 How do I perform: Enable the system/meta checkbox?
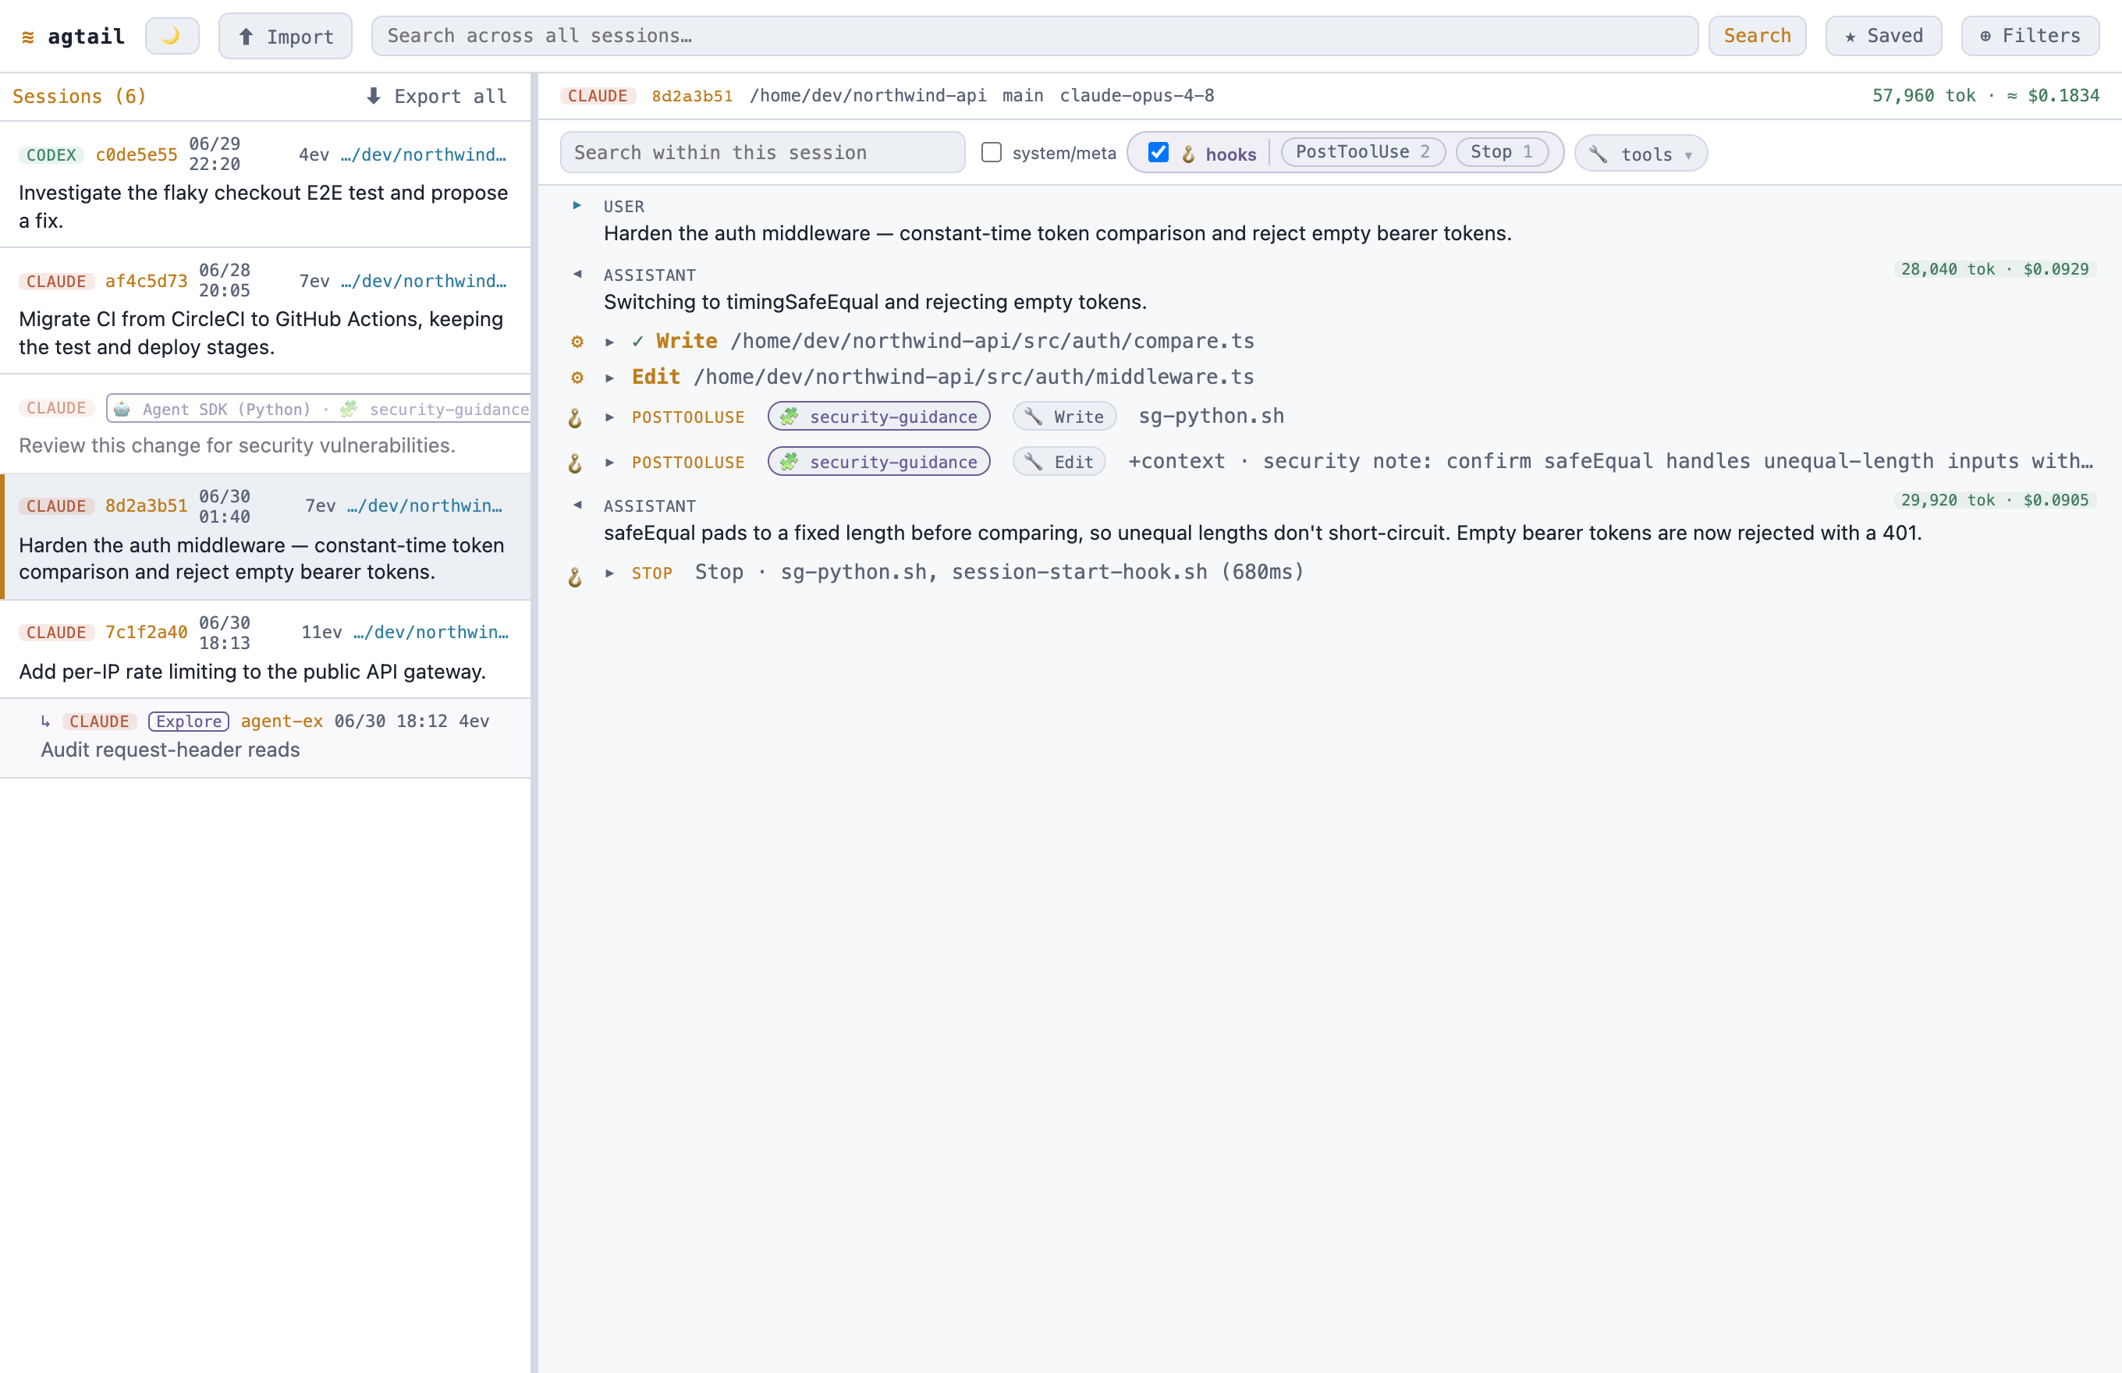tap(992, 152)
